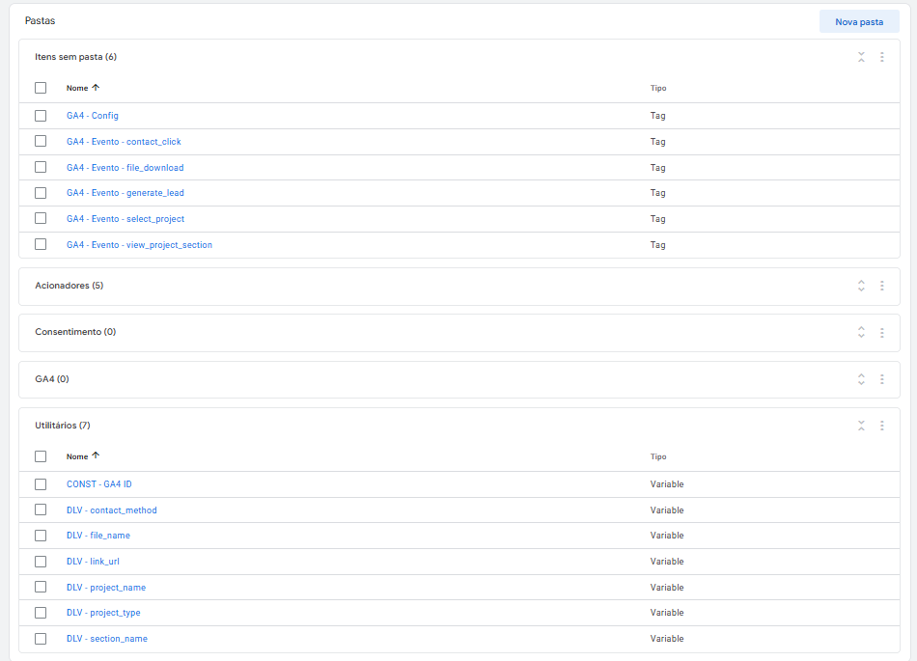Tick checkbox for GA4 - Evento - contact_click
This screenshot has width=917, height=661.
41,142
